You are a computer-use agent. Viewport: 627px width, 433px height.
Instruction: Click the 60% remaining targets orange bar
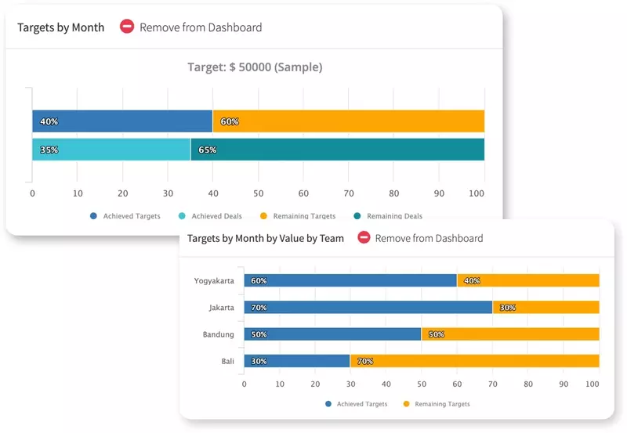click(349, 121)
